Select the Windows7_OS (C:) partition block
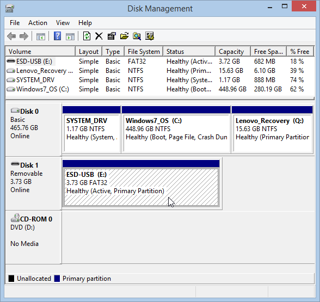 176,130
